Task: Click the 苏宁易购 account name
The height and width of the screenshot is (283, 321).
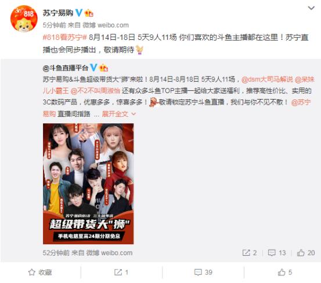Action: [58, 13]
